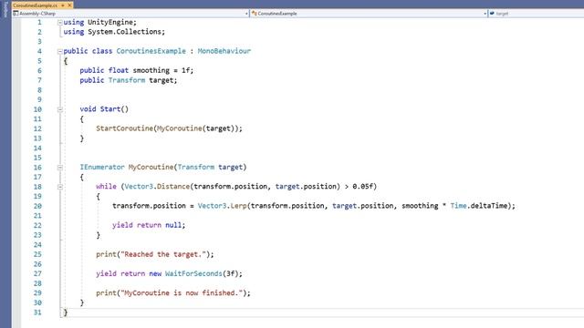Click the null keyword on line 22

pyautogui.click(x=173, y=225)
